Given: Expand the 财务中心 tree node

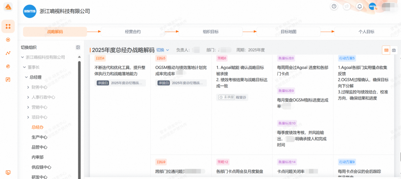Looking at the screenshot, I should pyautogui.click(x=28, y=87).
